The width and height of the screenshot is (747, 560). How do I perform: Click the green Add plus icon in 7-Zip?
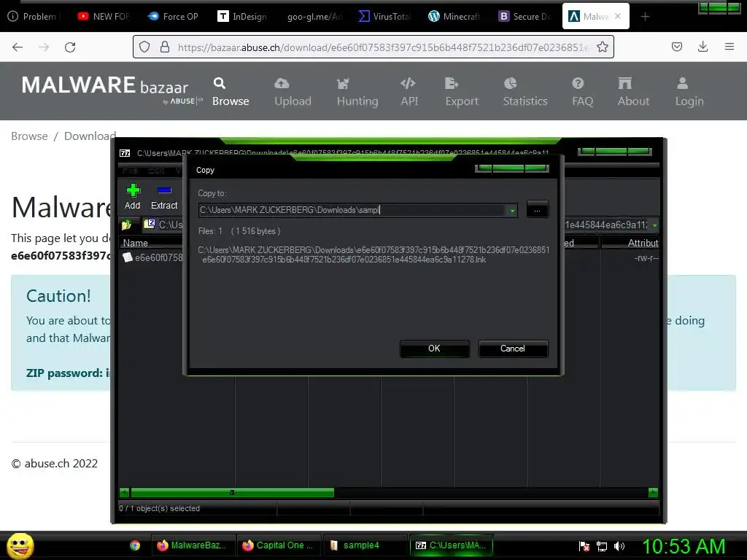(x=133, y=190)
